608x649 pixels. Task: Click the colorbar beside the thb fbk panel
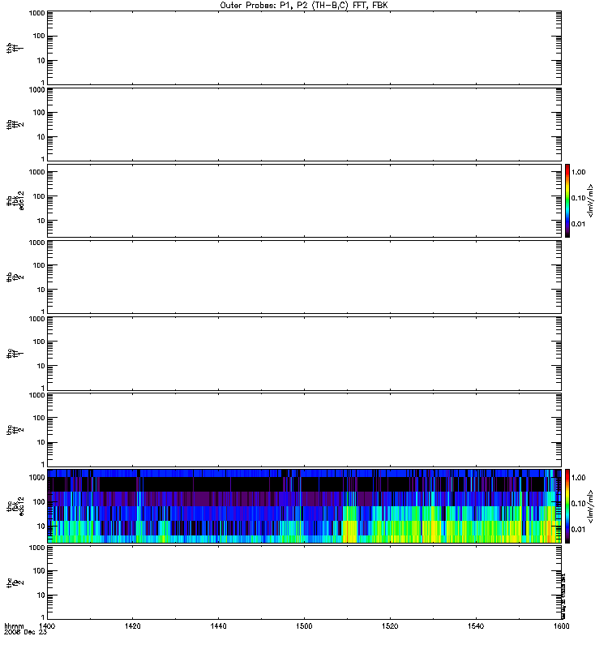567,200
